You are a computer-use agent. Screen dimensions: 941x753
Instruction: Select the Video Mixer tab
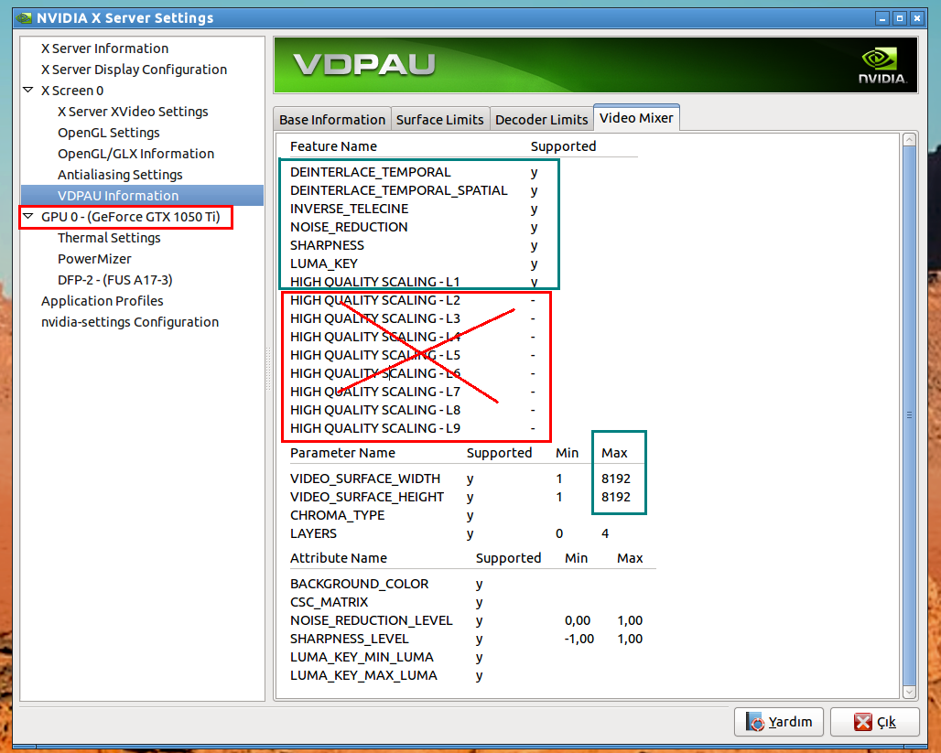click(x=636, y=118)
